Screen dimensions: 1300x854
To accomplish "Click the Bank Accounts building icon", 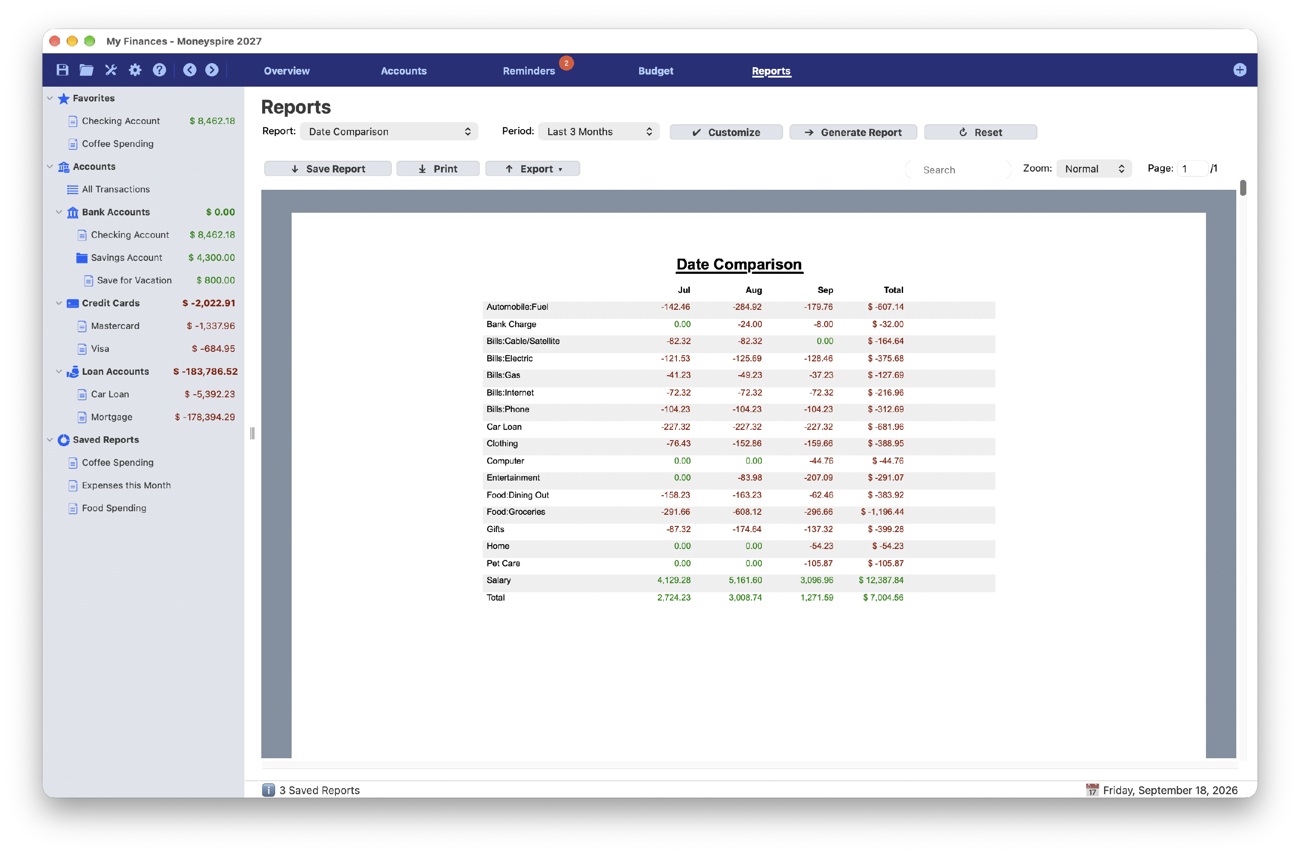I will [73, 212].
